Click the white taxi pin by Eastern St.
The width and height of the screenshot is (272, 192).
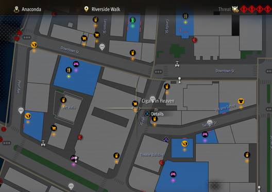click(x=102, y=47)
